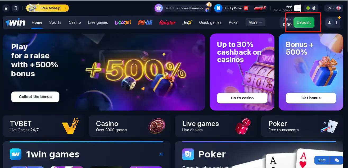Download the Windows app via Windows logo
This screenshot has height=168, width=348.
[297, 8]
